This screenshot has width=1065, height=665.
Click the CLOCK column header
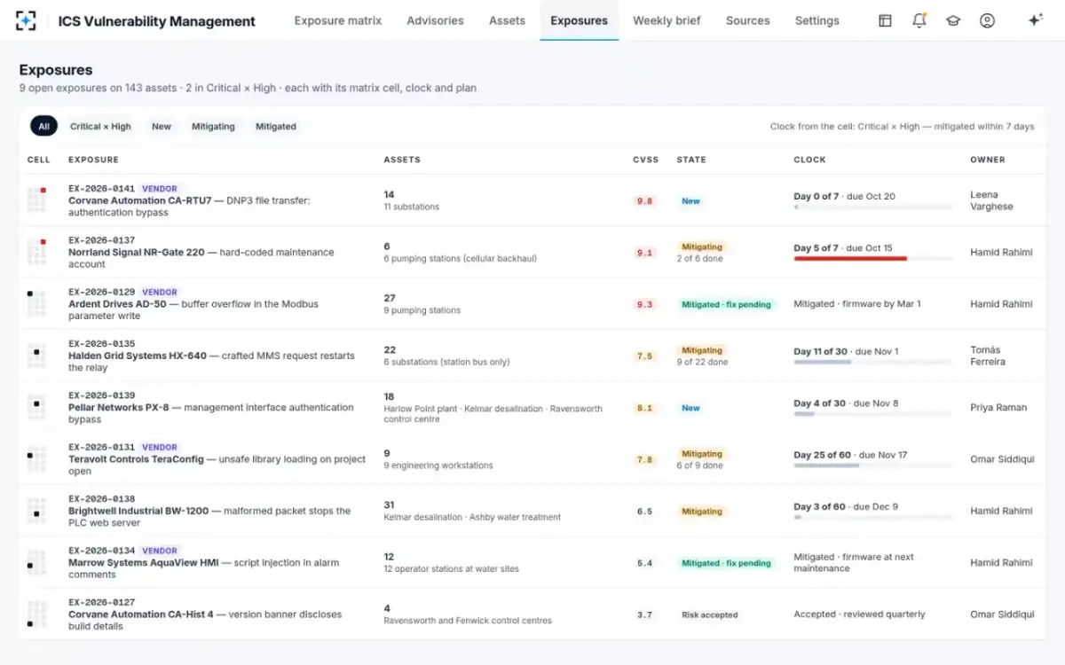pos(809,160)
